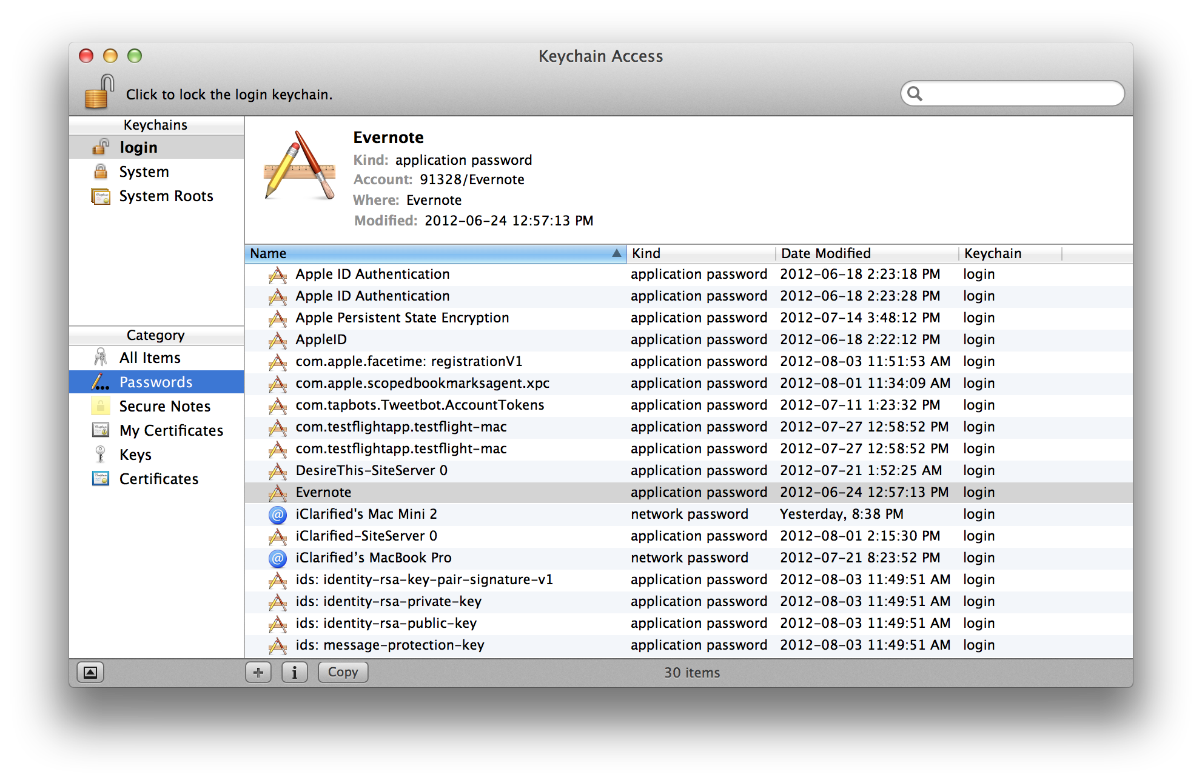Image resolution: width=1202 pixels, height=783 pixels.
Task: Click the Passwords pencil icon in sidebar
Action: (101, 382)
